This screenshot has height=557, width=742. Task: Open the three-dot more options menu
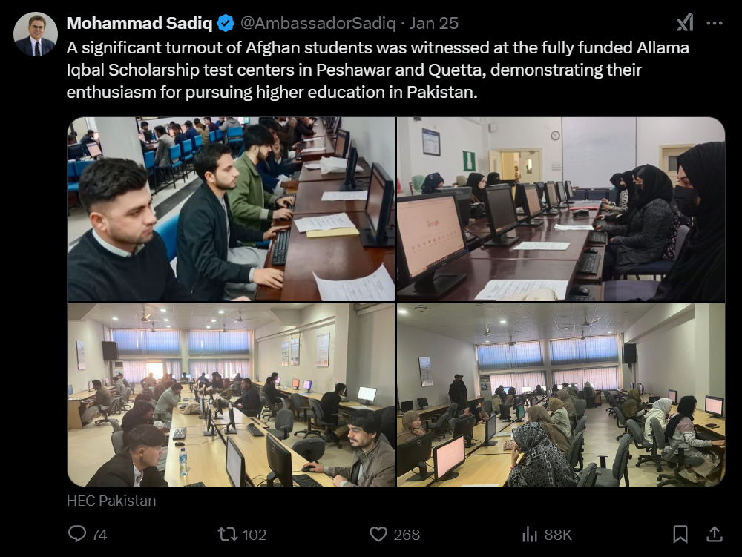click(715, 23)
